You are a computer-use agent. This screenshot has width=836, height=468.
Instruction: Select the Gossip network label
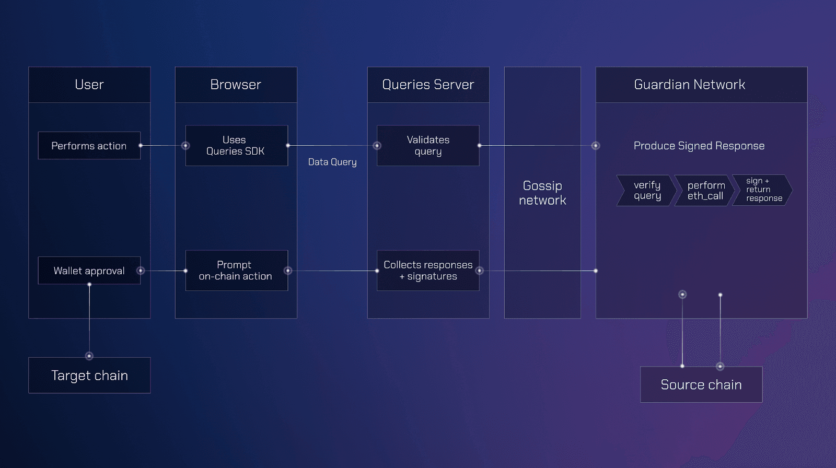pyautogui.click(x=542, y=193)
